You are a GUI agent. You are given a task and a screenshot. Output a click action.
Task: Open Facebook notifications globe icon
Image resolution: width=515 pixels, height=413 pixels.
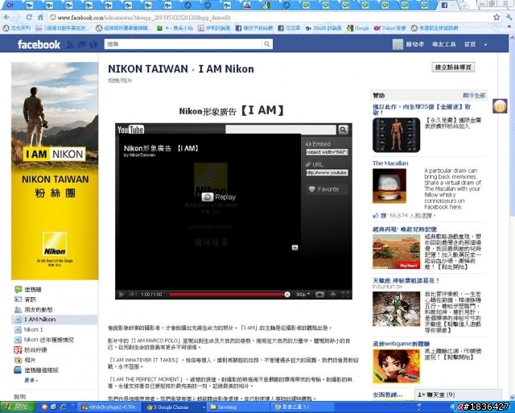pyautogui.click(x=93, y=45)
